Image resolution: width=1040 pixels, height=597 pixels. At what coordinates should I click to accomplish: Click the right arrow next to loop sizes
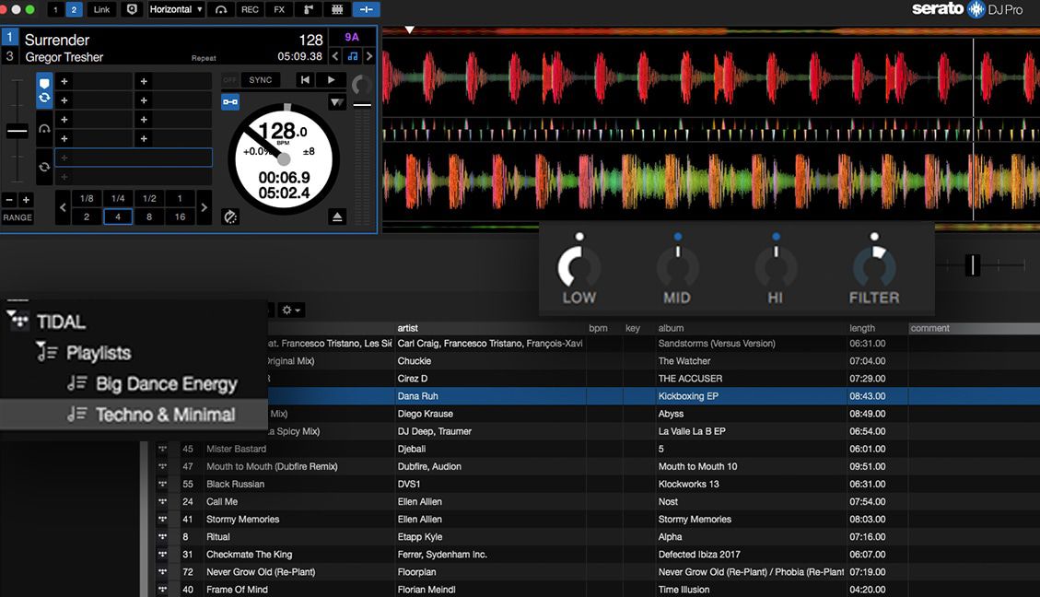(204, 207)
